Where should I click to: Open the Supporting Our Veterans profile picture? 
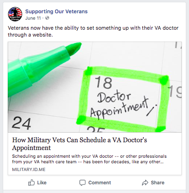pyautogui.click(x=15, y=14)
